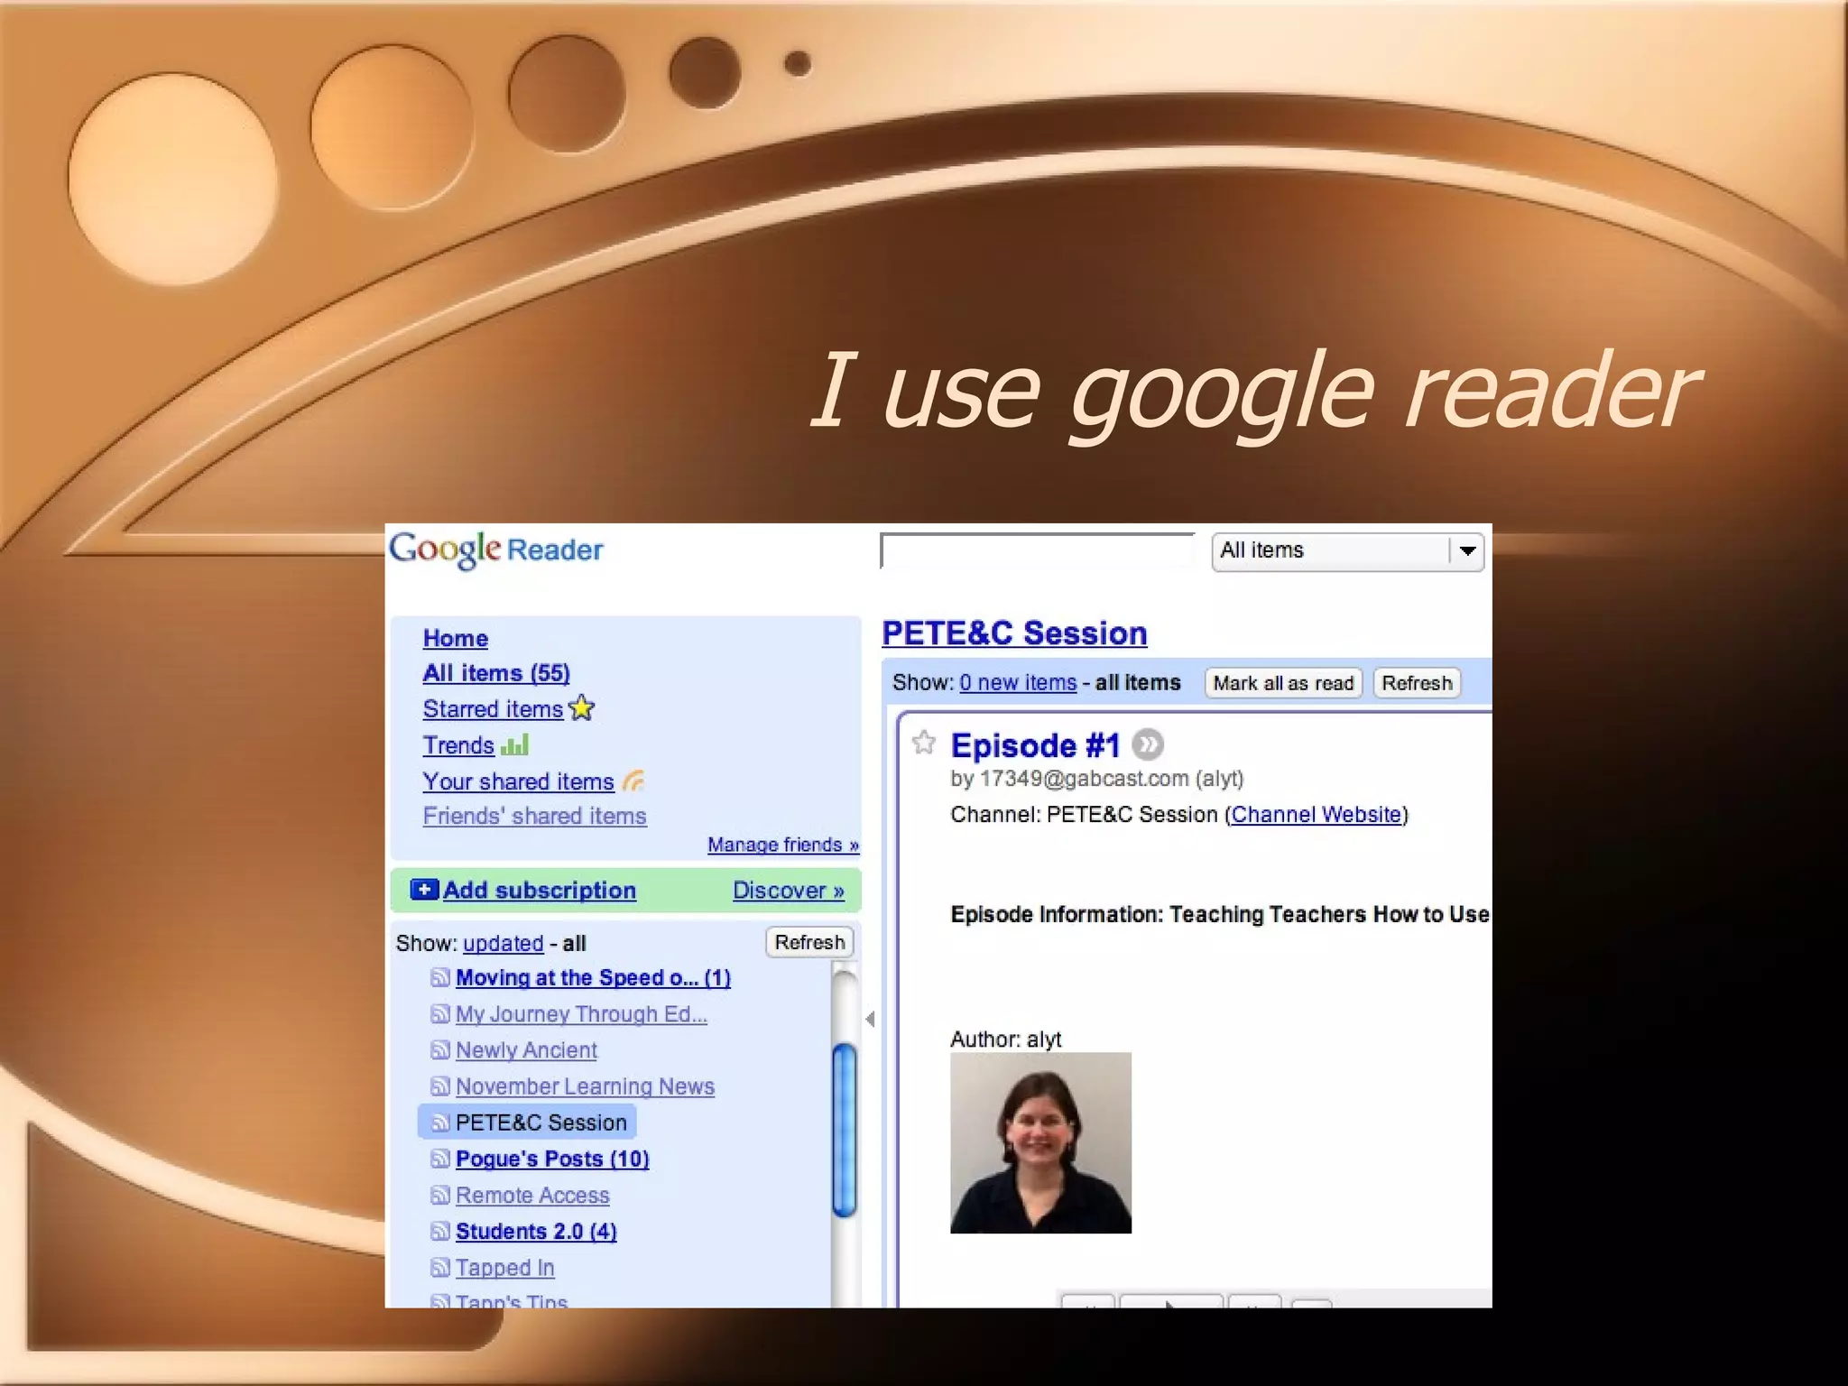This screenshot has width=1848, height=1386.
Task: Open My Journey Through Ed... feed
Action: pyautogui.click(x=581, y=1013)
